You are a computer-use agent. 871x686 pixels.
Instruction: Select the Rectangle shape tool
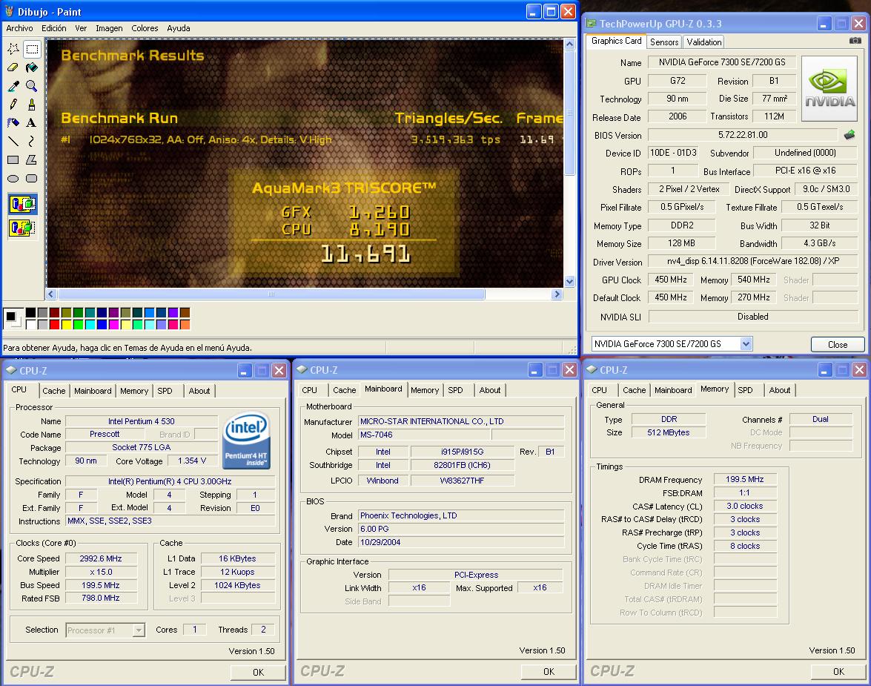pos(13,159)
